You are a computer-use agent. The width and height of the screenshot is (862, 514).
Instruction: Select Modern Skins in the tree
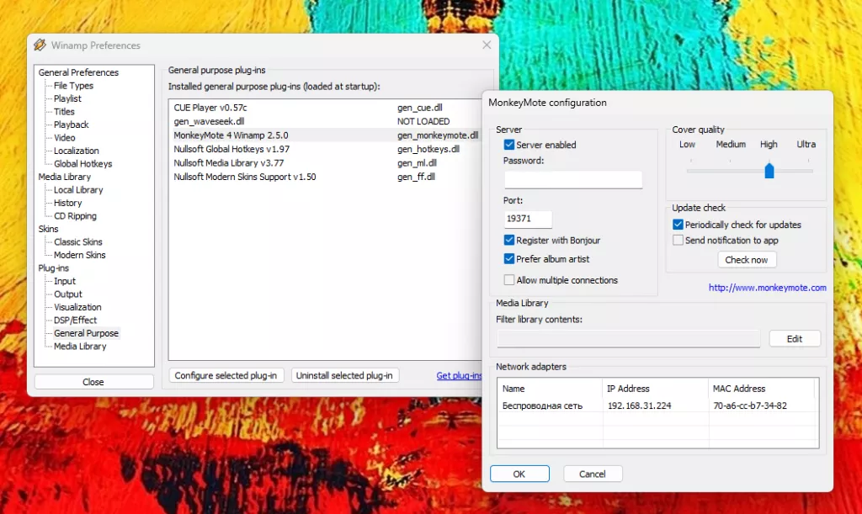(79, 255)
